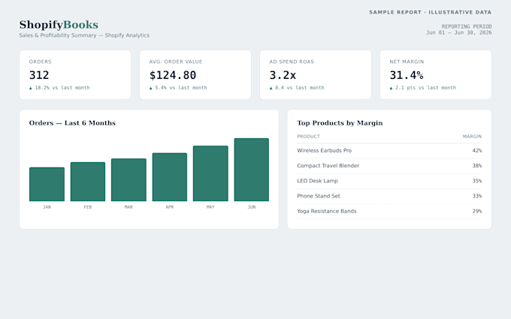Select the date range 'Jun 01 – Jun 30, 2026'
Image resolution: width=511 pixels, height=319 pixels.
click(x=459, y=32)
